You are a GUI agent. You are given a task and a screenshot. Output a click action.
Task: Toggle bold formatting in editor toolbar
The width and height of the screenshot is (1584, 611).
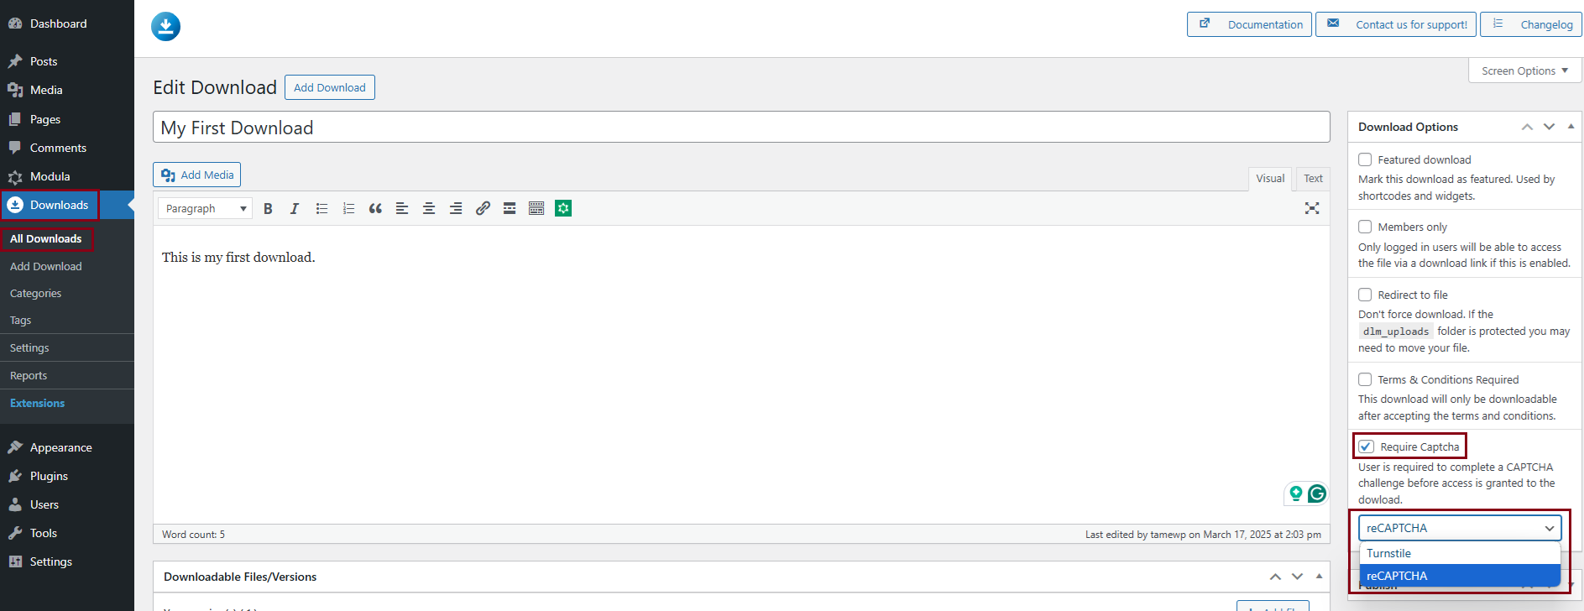(x=268, y=208)
